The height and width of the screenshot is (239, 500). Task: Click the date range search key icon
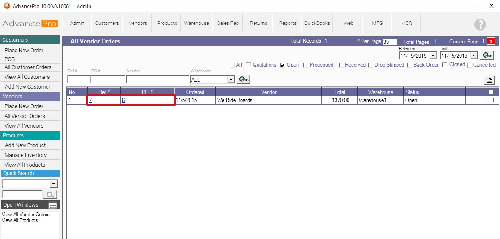point(488,55)
